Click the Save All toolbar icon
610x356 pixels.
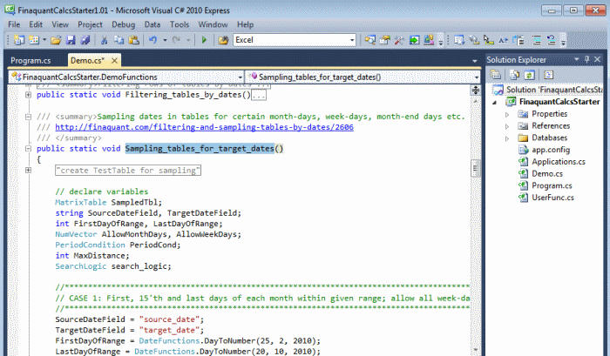pyautogui.click(x=85, y=40)
